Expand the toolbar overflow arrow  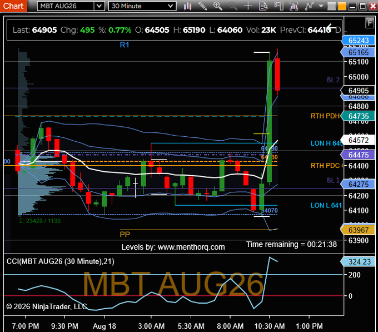(x=321, y=6)
